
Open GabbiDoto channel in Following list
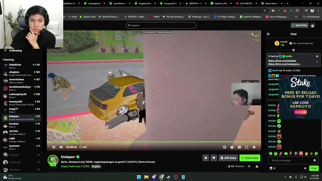coord(21,66)
